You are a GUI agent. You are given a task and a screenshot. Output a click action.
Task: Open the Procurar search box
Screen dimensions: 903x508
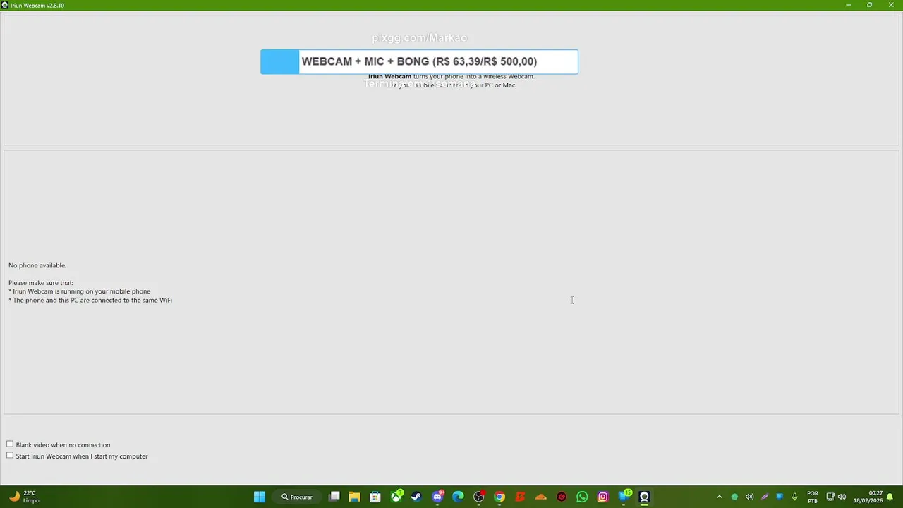click(297, 497)
